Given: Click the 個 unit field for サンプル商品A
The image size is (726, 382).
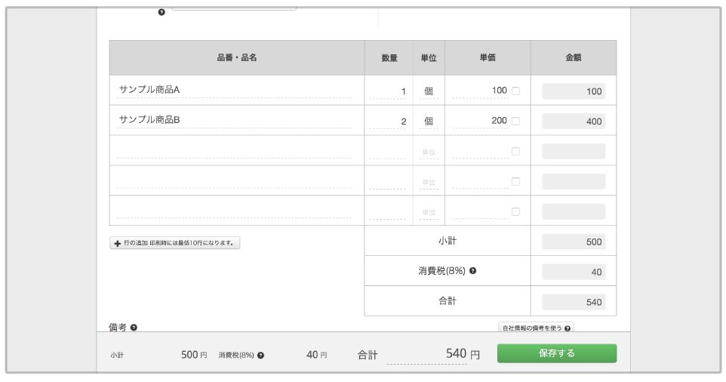Looking at the screenshot, I should [x=428, y=91].
